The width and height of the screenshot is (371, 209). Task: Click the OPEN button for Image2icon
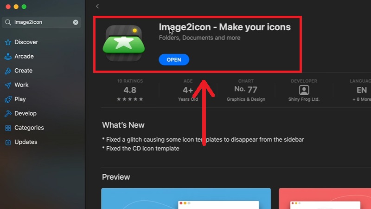click(x=174, y=60)
